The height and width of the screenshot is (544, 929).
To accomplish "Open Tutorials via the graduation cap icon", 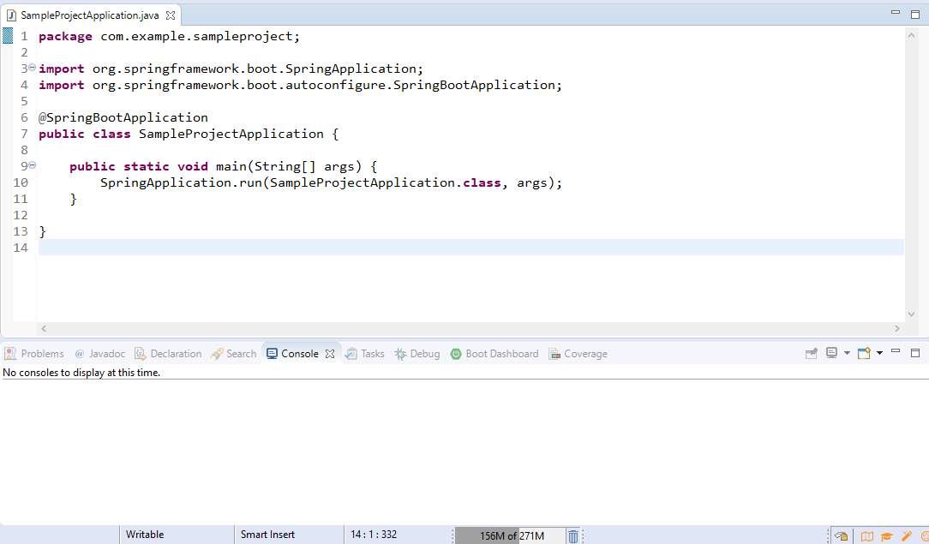I will (886, 535).
